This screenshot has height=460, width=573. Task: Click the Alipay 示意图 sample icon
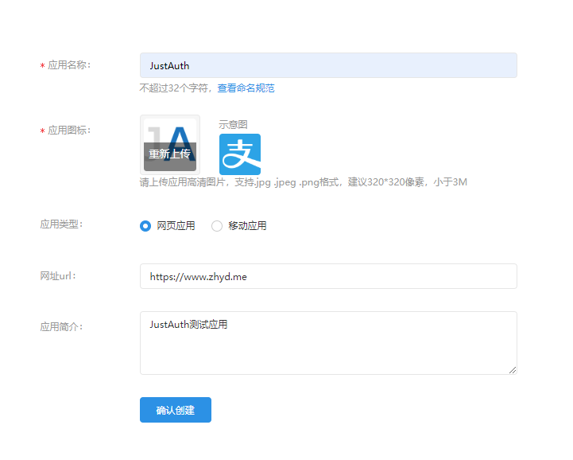pyautogui.click(x=240, y=154)
